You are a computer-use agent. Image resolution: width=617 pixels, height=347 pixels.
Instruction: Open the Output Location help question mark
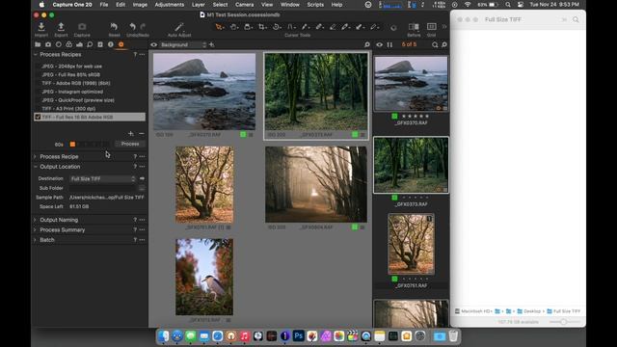click(x=135, y=167)
